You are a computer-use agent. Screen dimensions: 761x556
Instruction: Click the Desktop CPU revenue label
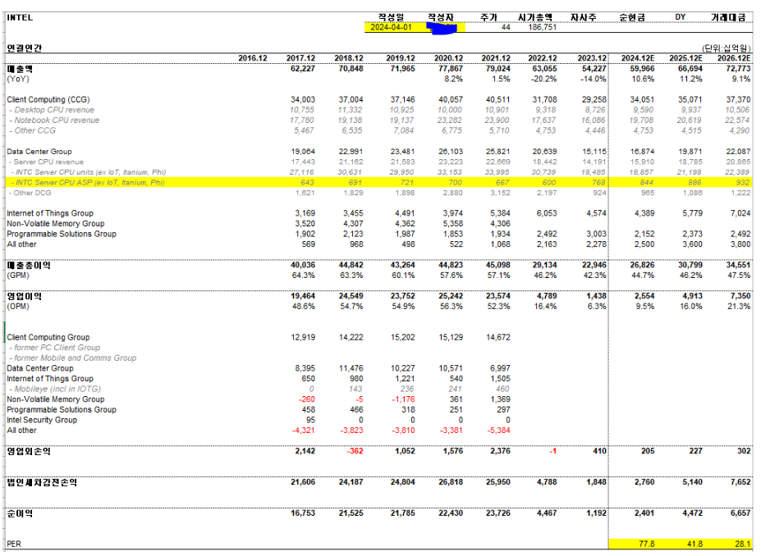click(x=52, y=110)
